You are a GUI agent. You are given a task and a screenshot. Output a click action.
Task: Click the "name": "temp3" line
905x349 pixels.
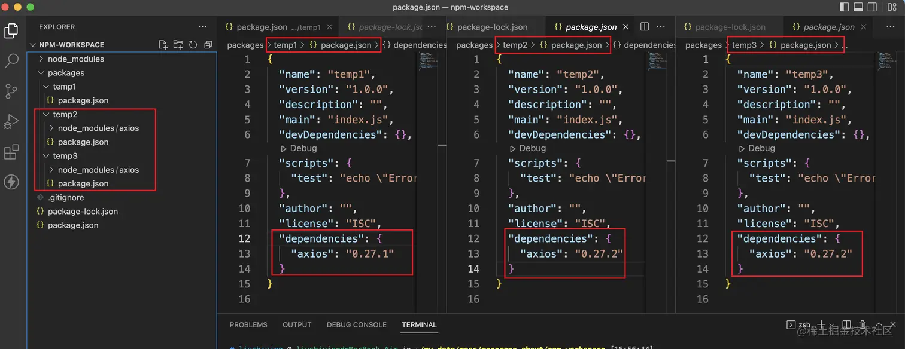coord(785,74)
